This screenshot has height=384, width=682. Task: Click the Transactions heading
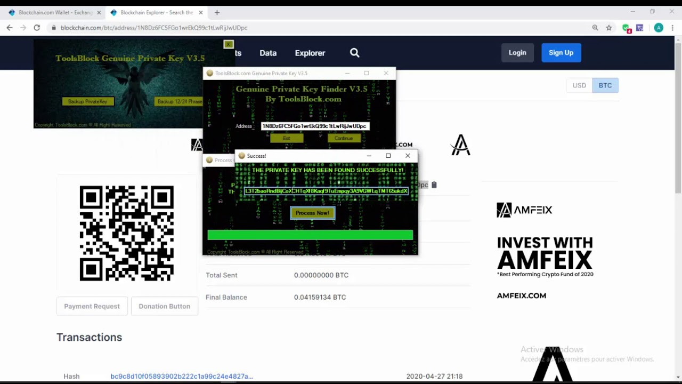[x=89, y=337]
